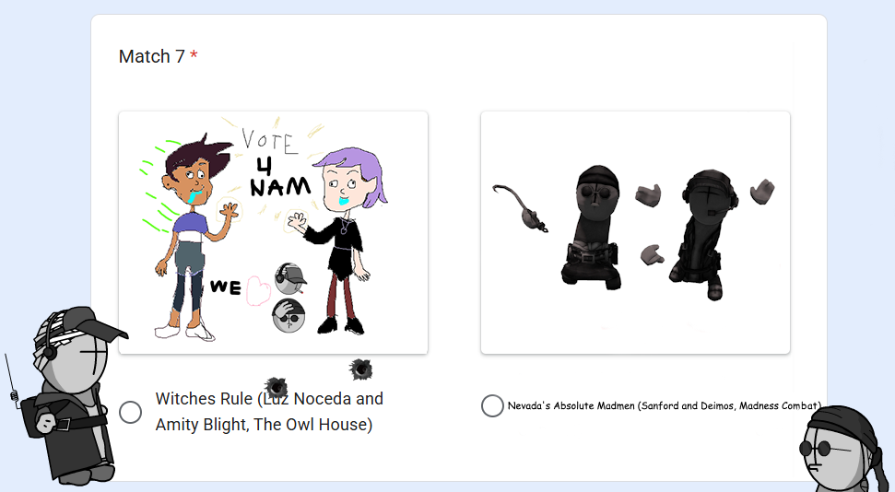Viewport: 895px width, 492px height.
Task: Click the Match 7 question title
Action: click(x=152, y=56)
